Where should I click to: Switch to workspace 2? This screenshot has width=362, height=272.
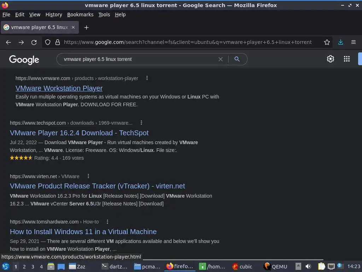[x=24, y=267]
